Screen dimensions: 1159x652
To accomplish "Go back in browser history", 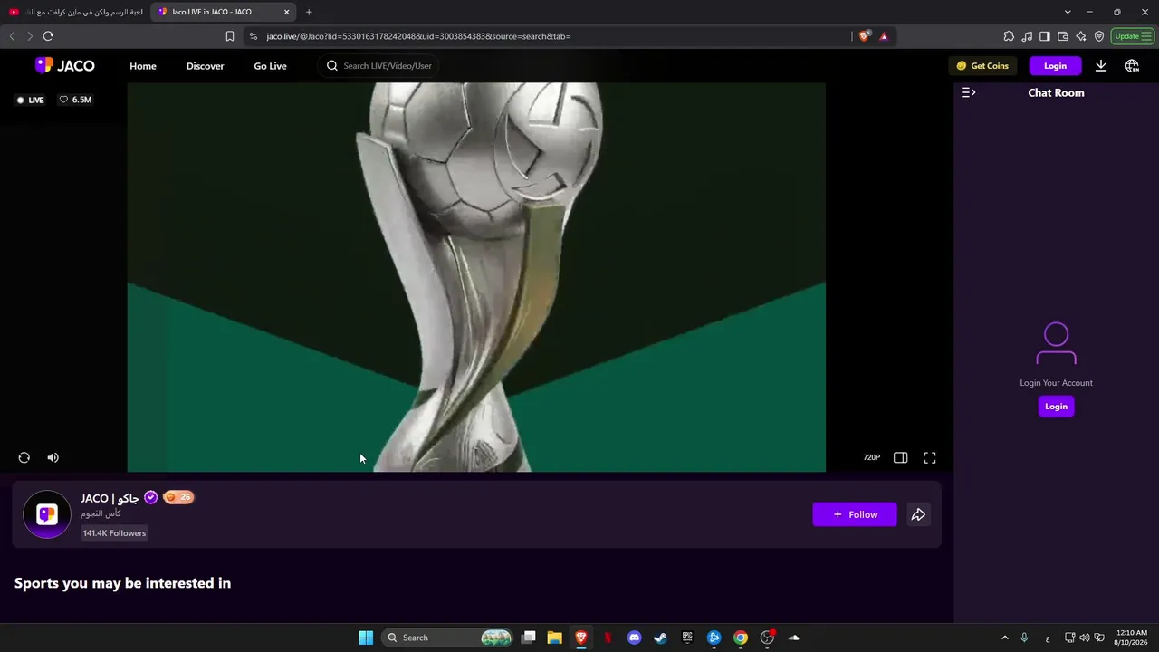I will (12, 36).
